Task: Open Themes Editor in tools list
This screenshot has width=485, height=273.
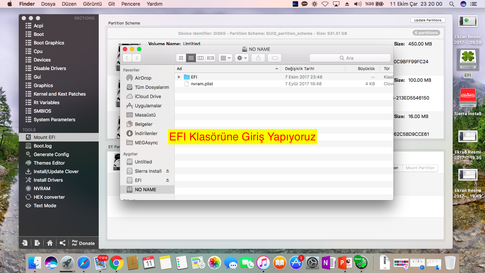Action: point(49,163)
